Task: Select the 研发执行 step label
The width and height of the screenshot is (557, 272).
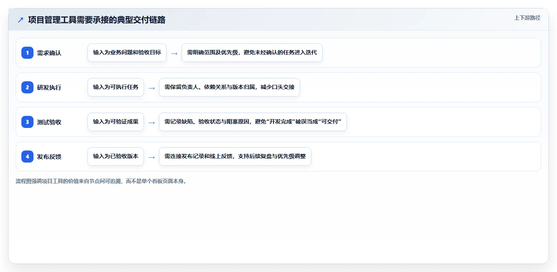Action: [x=49, y=87]
